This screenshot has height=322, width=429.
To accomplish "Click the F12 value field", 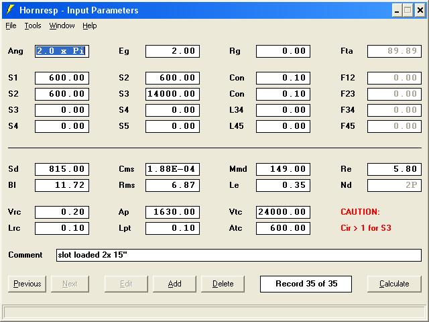I will click(x=394, y=78).
